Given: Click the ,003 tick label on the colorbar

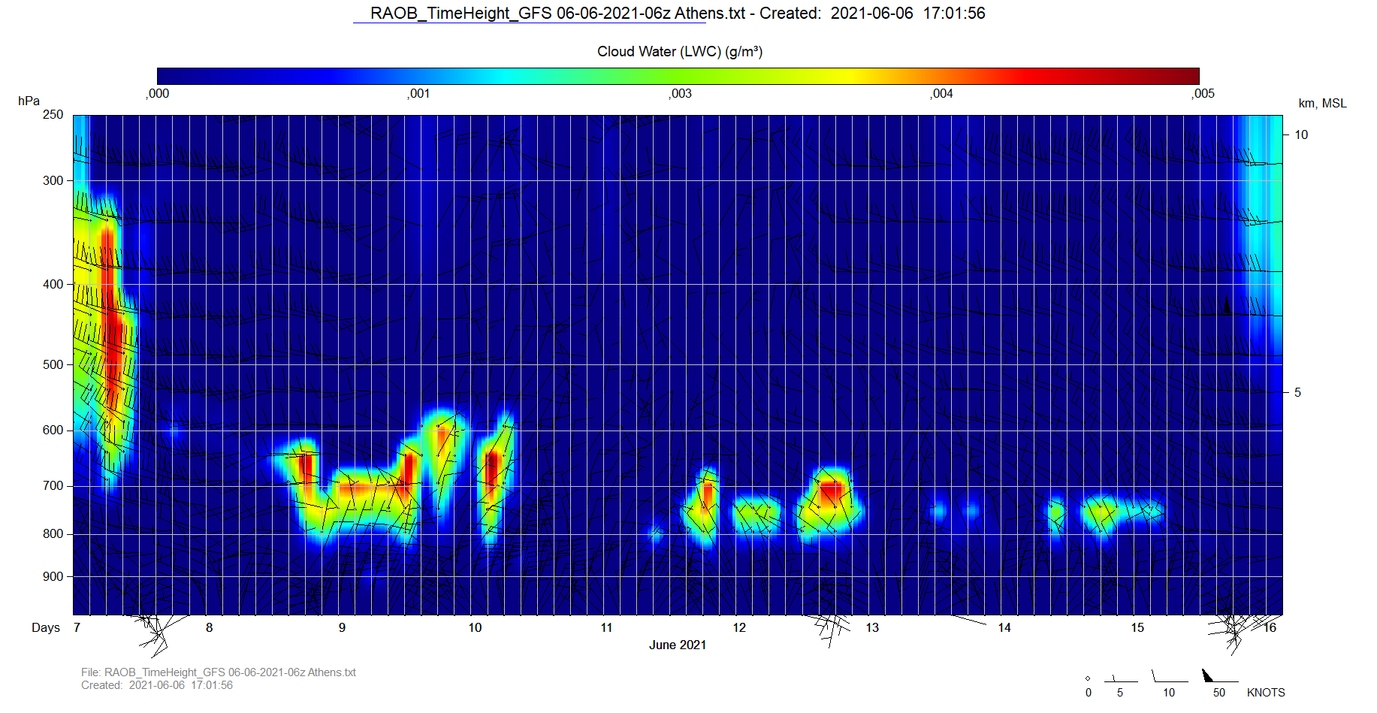Looking at the screenshot, I should coord(680,94).
